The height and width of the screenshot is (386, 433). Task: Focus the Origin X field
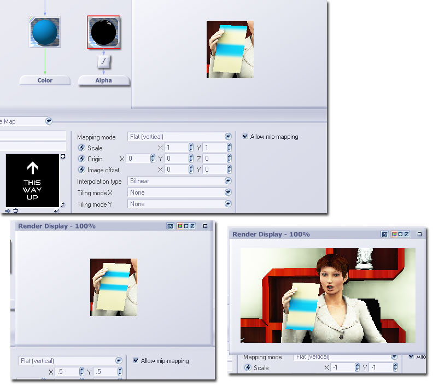[138, 159]
